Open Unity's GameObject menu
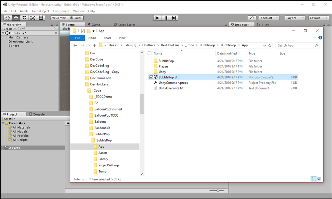This screenshot has width=332, height=199. tap(41, 11)
